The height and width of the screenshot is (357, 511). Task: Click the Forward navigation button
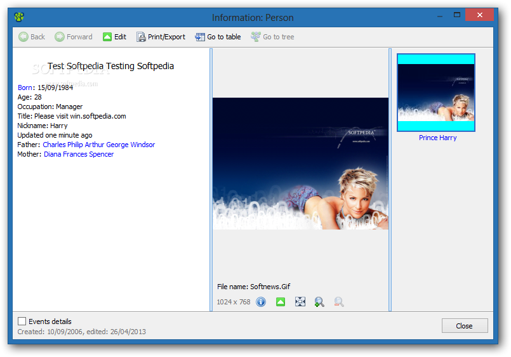(74, 37)
